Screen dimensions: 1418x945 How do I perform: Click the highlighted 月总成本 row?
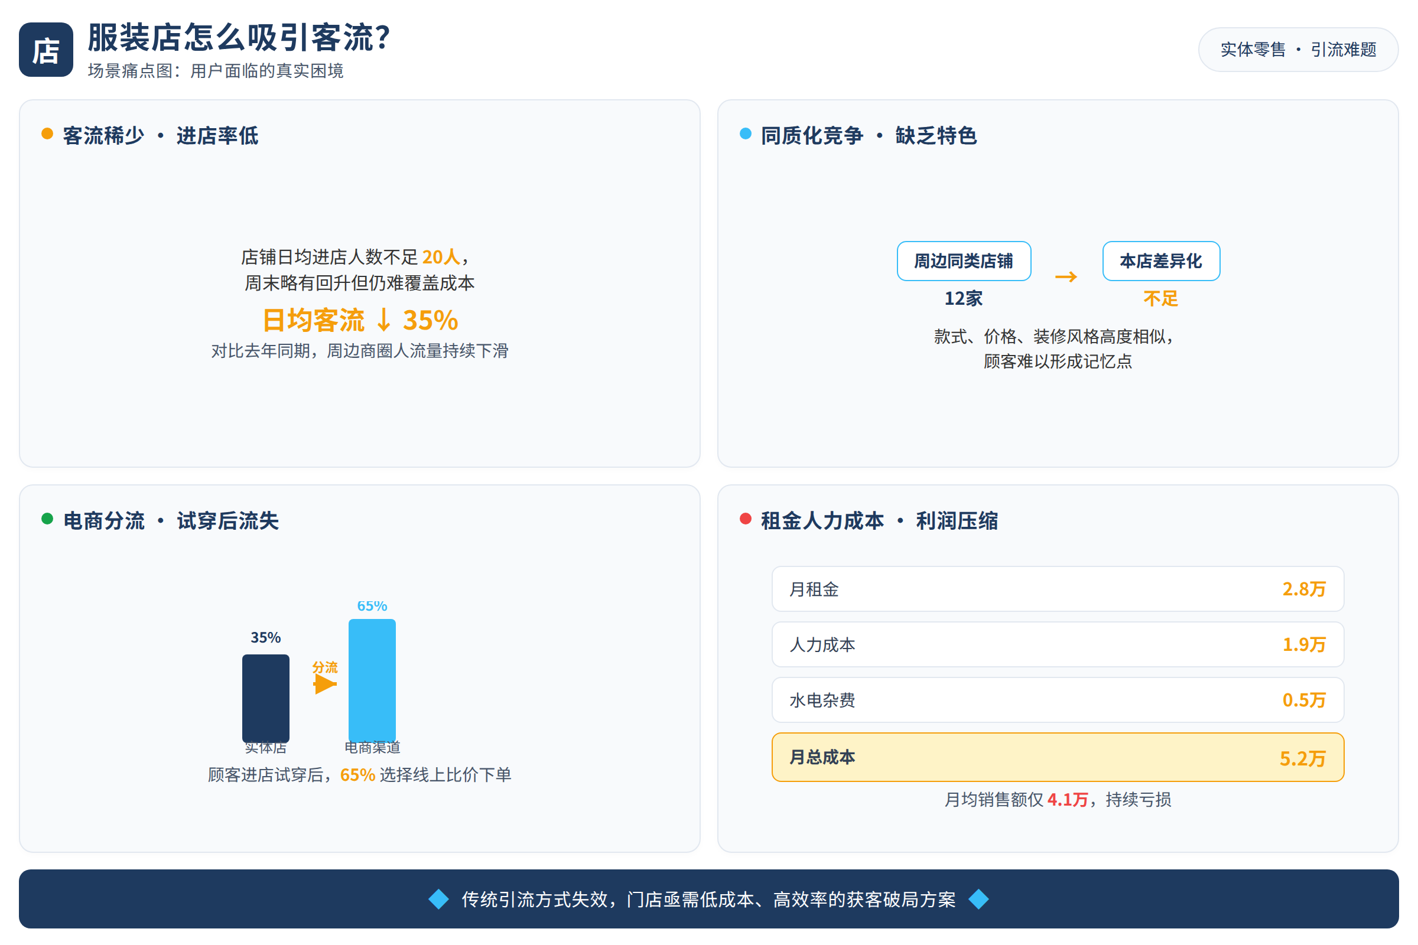pyautogui.click(x=1058, y=757)
